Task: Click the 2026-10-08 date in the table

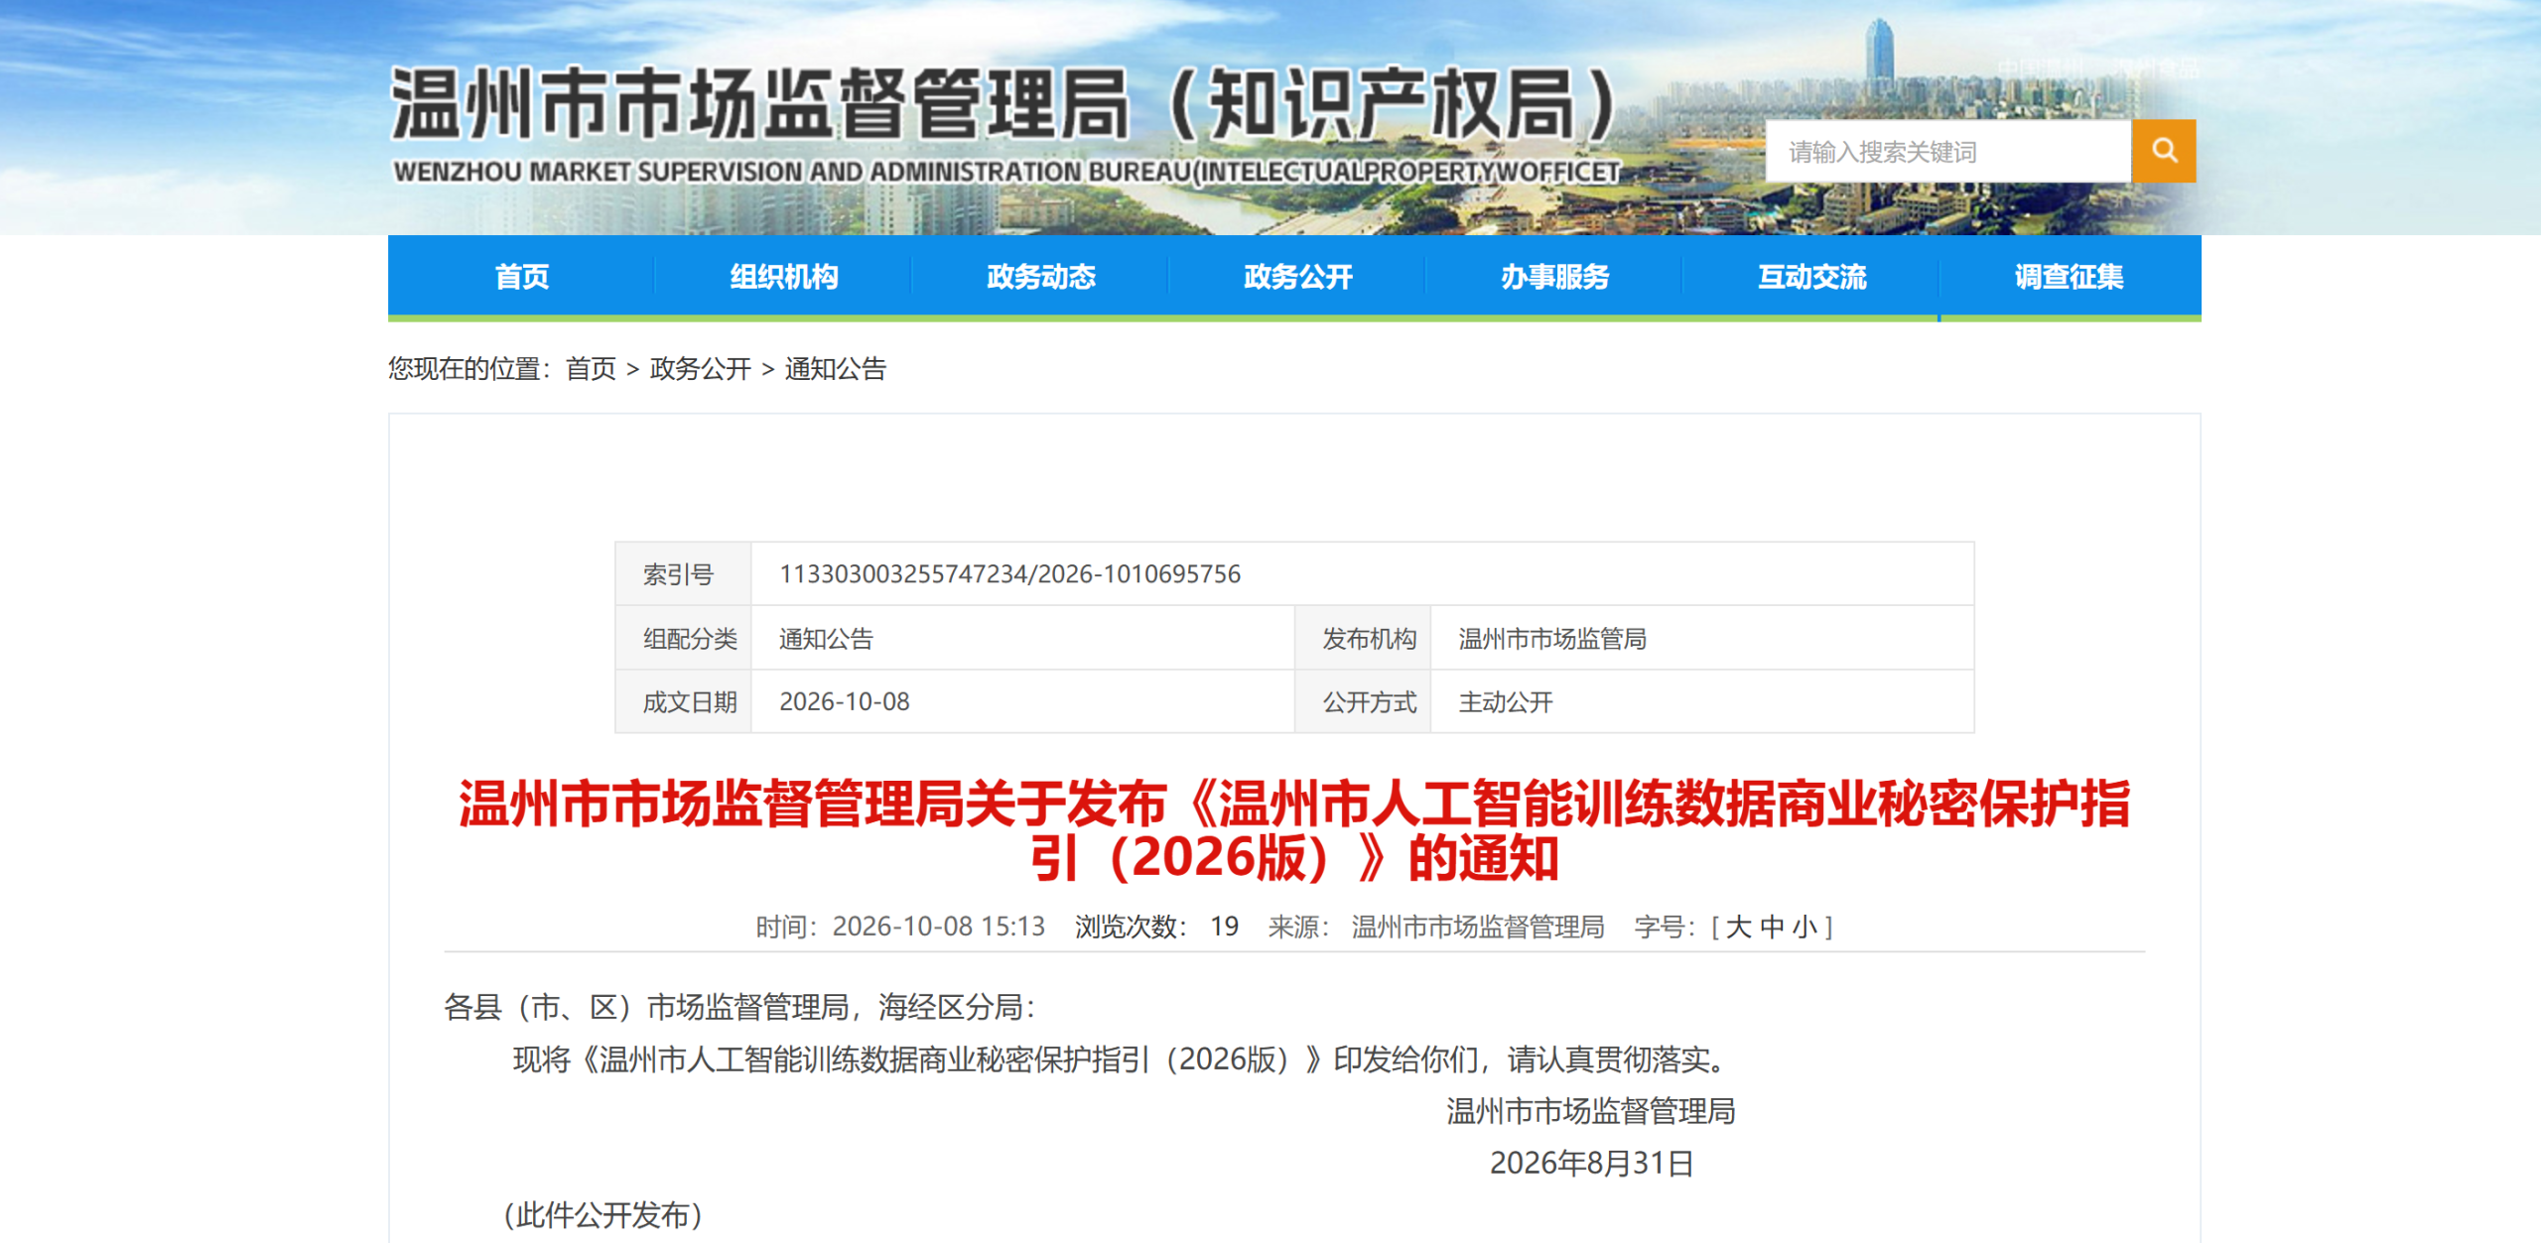Action: pyautogui.click(x=844, y=701)
